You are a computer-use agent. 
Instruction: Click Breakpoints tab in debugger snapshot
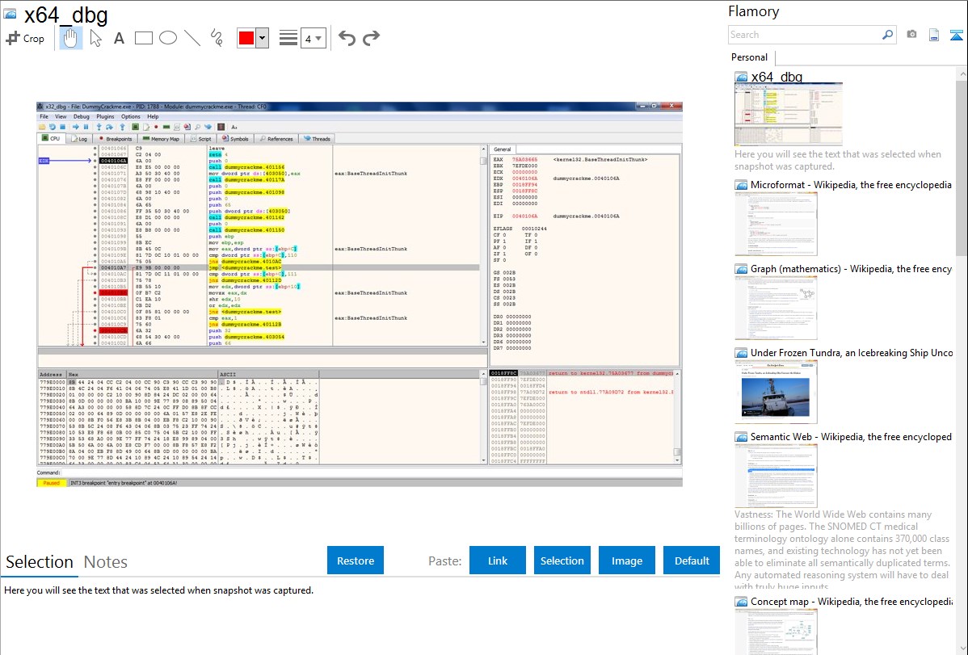115,138
